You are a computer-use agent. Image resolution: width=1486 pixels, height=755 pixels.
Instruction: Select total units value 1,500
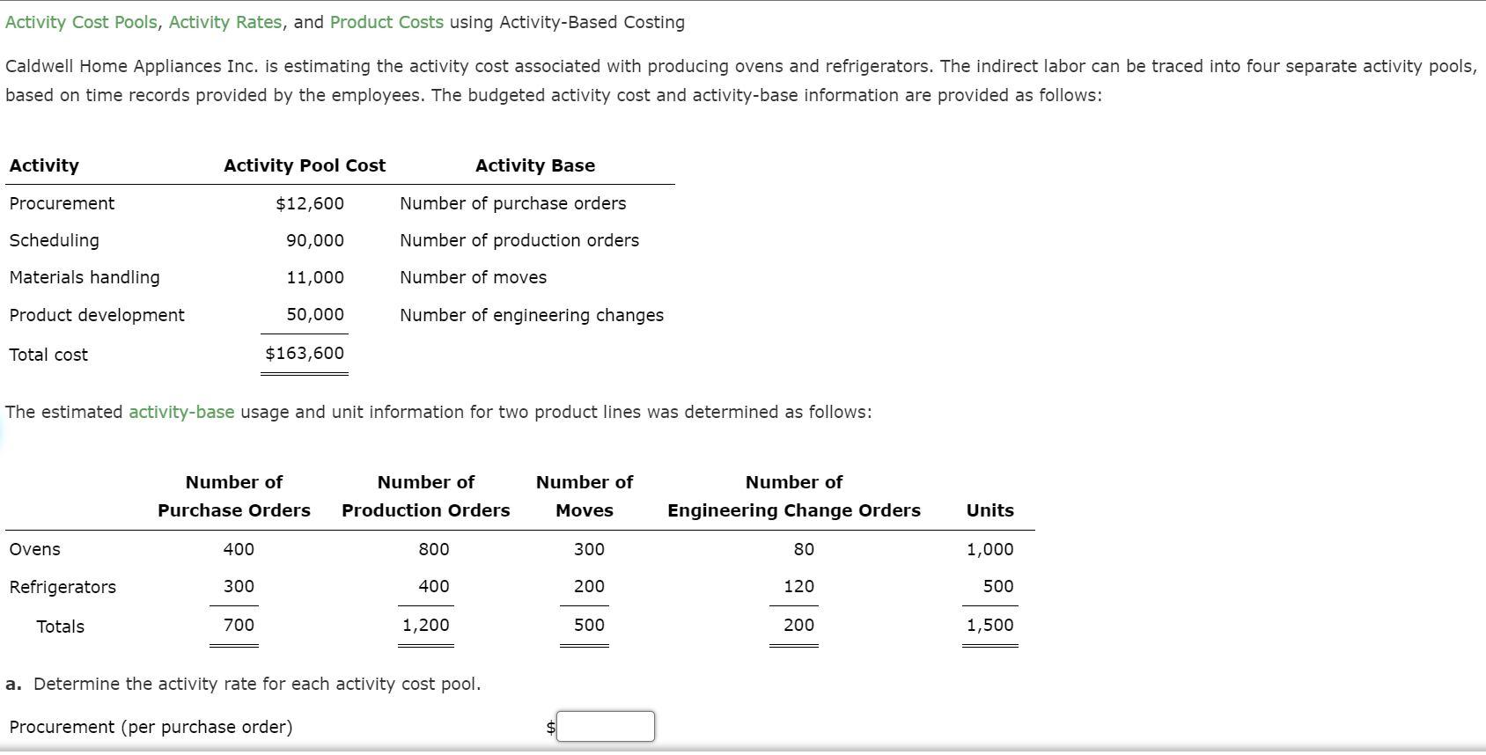pos(990,625)
